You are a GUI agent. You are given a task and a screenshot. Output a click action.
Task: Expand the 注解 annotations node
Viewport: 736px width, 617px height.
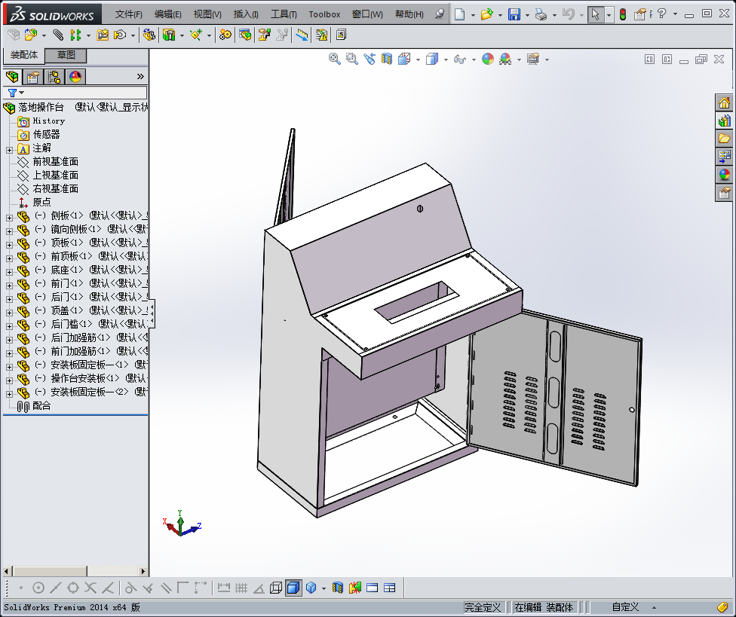[9, 150]
